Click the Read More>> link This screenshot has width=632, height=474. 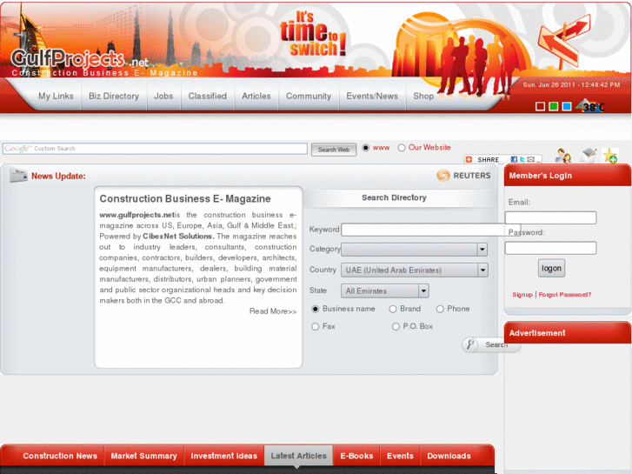tap(273, 311)
